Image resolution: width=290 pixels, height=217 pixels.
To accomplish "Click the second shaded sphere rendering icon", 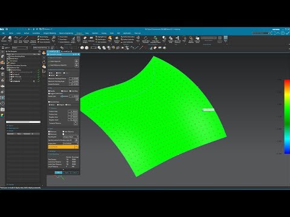I will [87, 48].
